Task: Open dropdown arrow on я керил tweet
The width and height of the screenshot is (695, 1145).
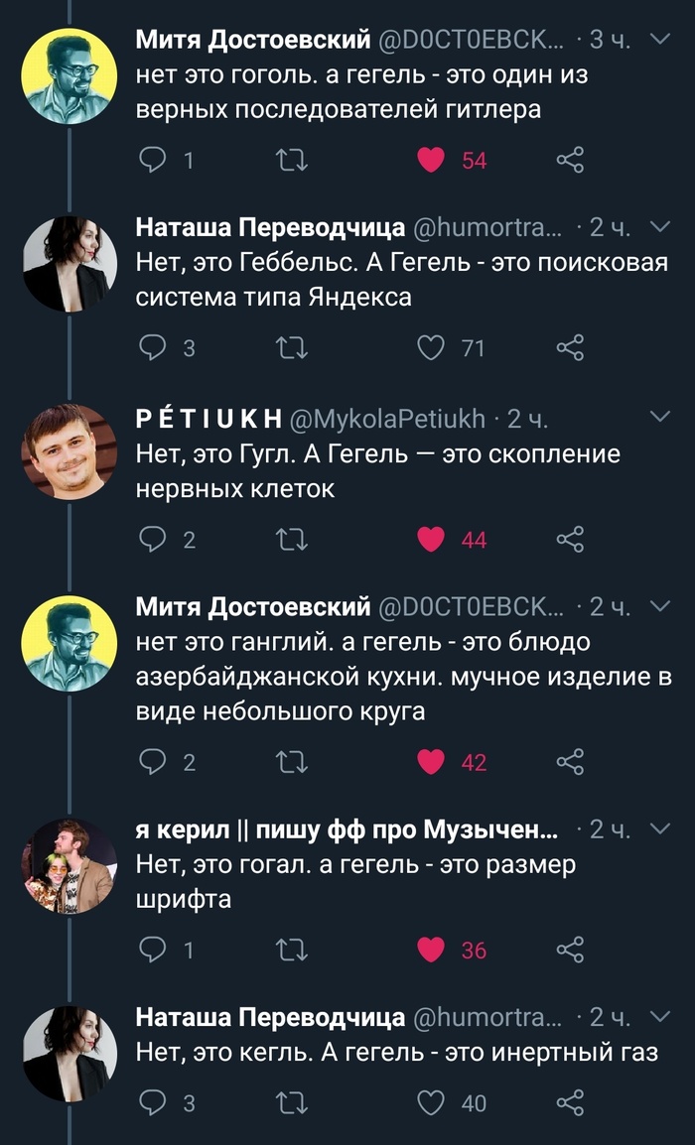Action: (659, 828)
